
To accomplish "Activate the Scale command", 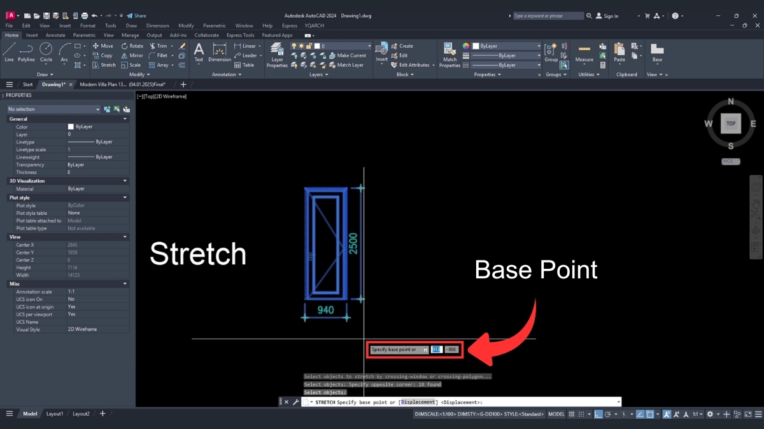I will pos(131,65).
